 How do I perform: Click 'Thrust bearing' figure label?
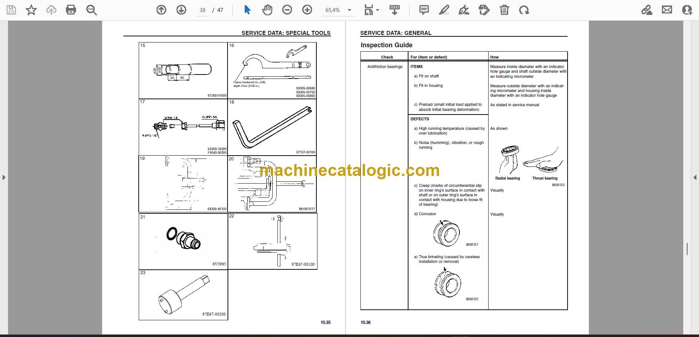click(x=545, y=178)
